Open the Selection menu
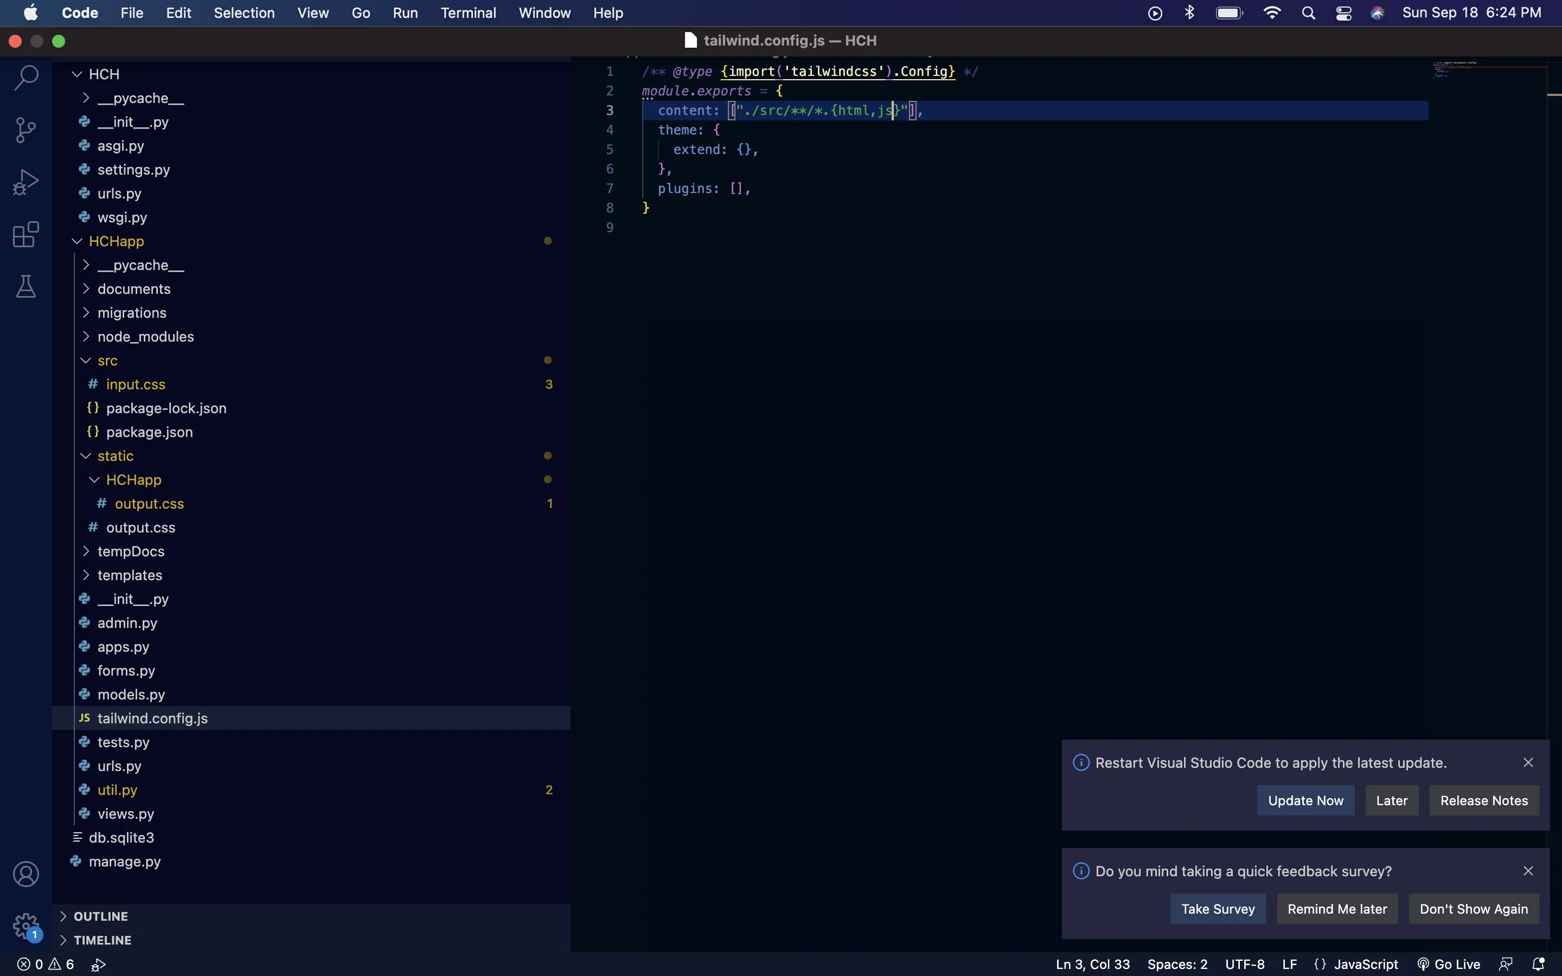1562x976 pixels. pyautogui.click(x=244, y=13)
